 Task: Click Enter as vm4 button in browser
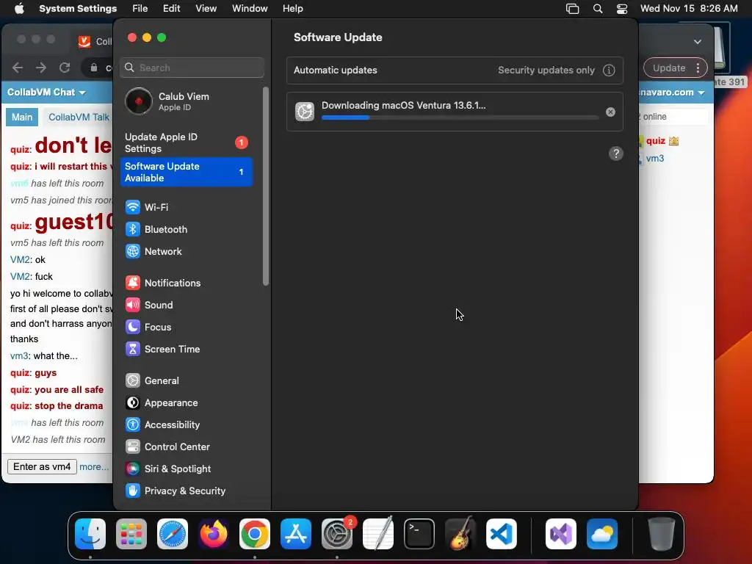click(42, 466)
